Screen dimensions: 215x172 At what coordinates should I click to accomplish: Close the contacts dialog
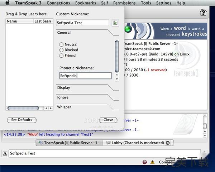(x=108, y=120)
